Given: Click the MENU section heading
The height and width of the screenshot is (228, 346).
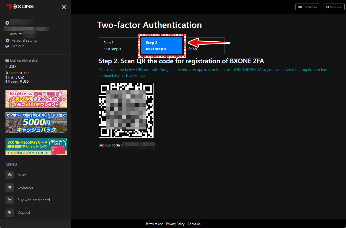Looking at the screenshot, I should click(x=11, y=164).
